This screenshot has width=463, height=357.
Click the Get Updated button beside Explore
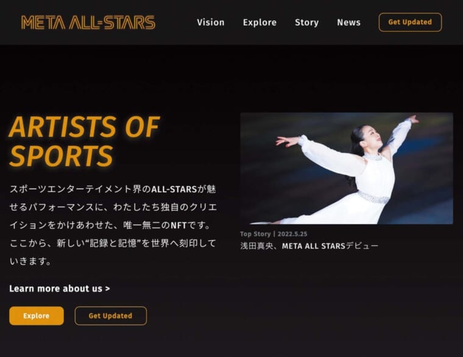click(x=110, y=316)
